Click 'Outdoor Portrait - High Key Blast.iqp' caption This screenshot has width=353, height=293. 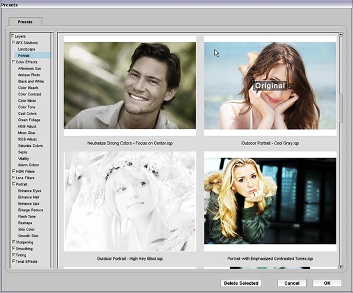pyautogui.click(x=130, y=259)
